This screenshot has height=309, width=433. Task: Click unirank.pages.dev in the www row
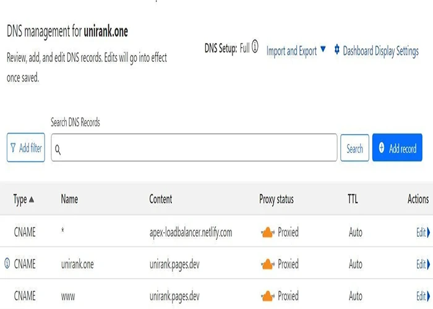pos(174,297)
